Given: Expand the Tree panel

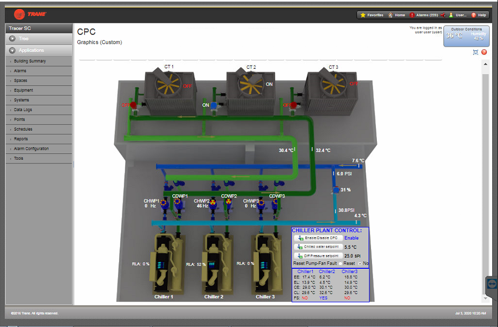Looking at the screenshot, I should (x=39, y=39).
